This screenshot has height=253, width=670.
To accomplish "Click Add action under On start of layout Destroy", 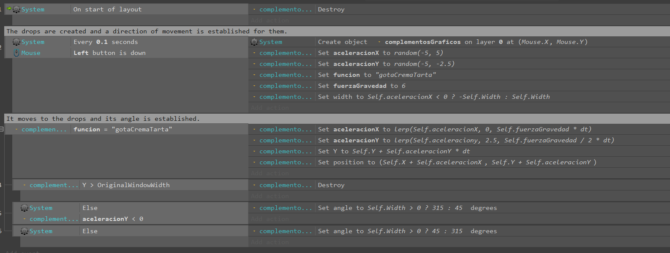I will click(270, 20).
